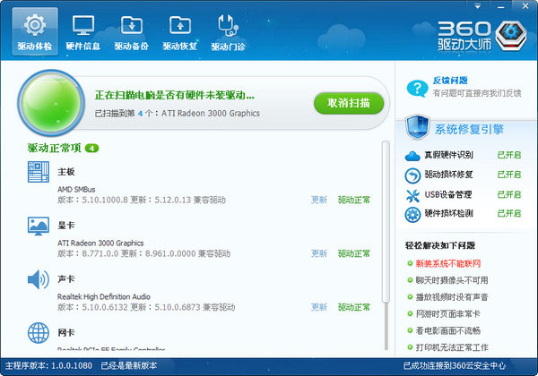The height and width of the screenshot is (376, 538).
Task: Click the driver list vertical scrollbar
Action: [386, 222]
